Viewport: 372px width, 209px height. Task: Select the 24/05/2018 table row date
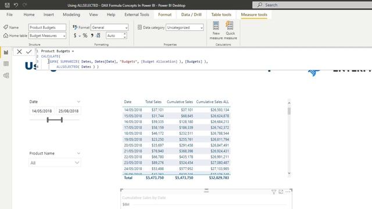click(133, 169)
